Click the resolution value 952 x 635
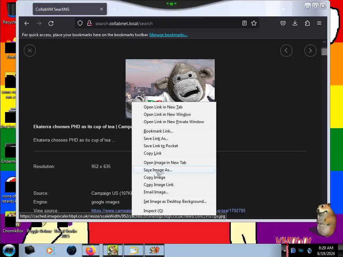This screenshot has width=343, height=257. tap(101, 167)
